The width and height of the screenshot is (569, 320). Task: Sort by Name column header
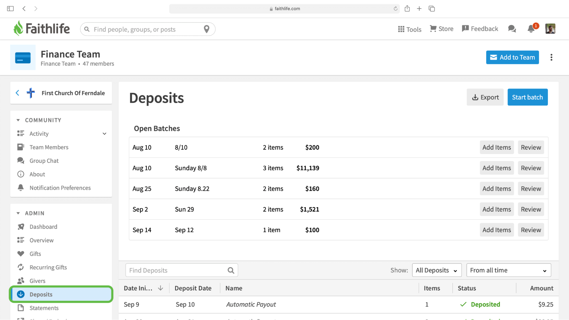pos(234,288)
